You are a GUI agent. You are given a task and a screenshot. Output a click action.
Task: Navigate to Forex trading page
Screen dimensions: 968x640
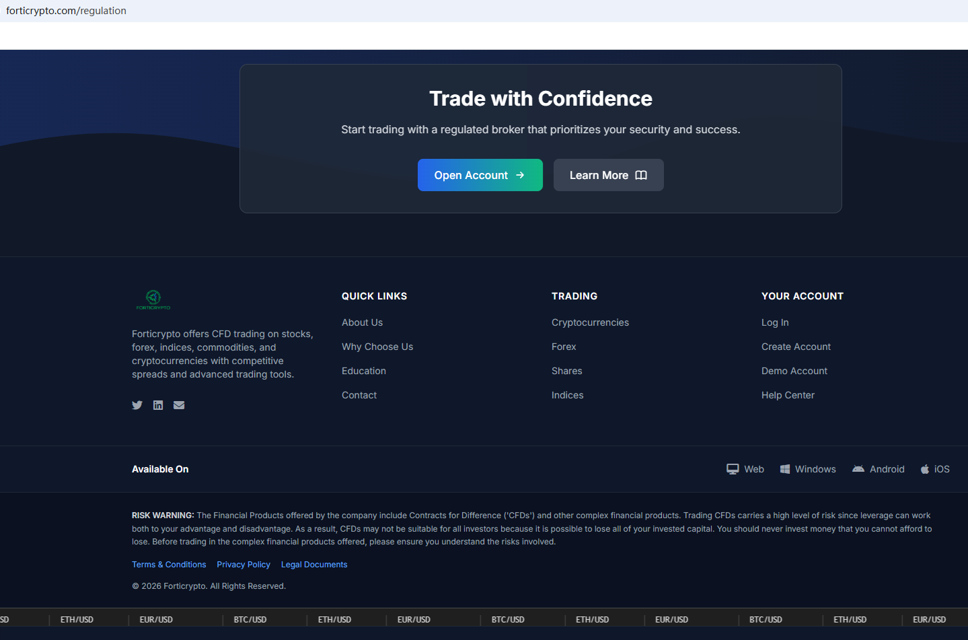564,347
